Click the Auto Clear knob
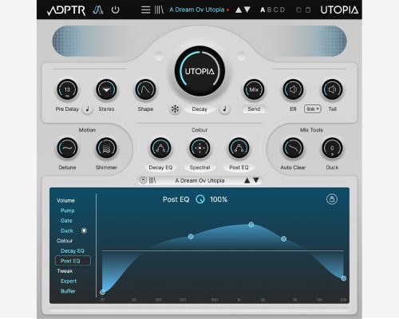Screen dimensions: 399x319 pyautogui.click(x=293, y=148)
